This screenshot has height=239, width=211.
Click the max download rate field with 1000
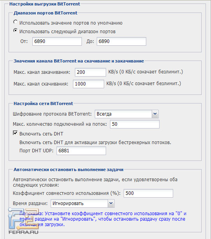click(x=89, y=84)
